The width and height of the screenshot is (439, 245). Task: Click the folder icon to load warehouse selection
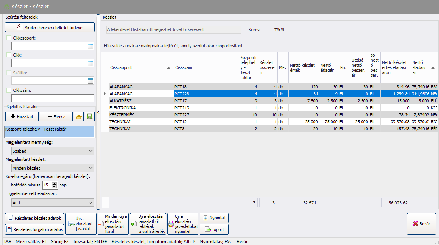click(79, 117)
